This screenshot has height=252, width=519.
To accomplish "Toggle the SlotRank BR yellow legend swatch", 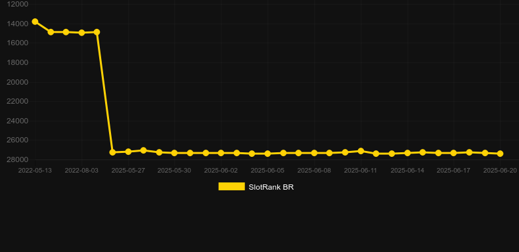I will (x=231, y=186).
